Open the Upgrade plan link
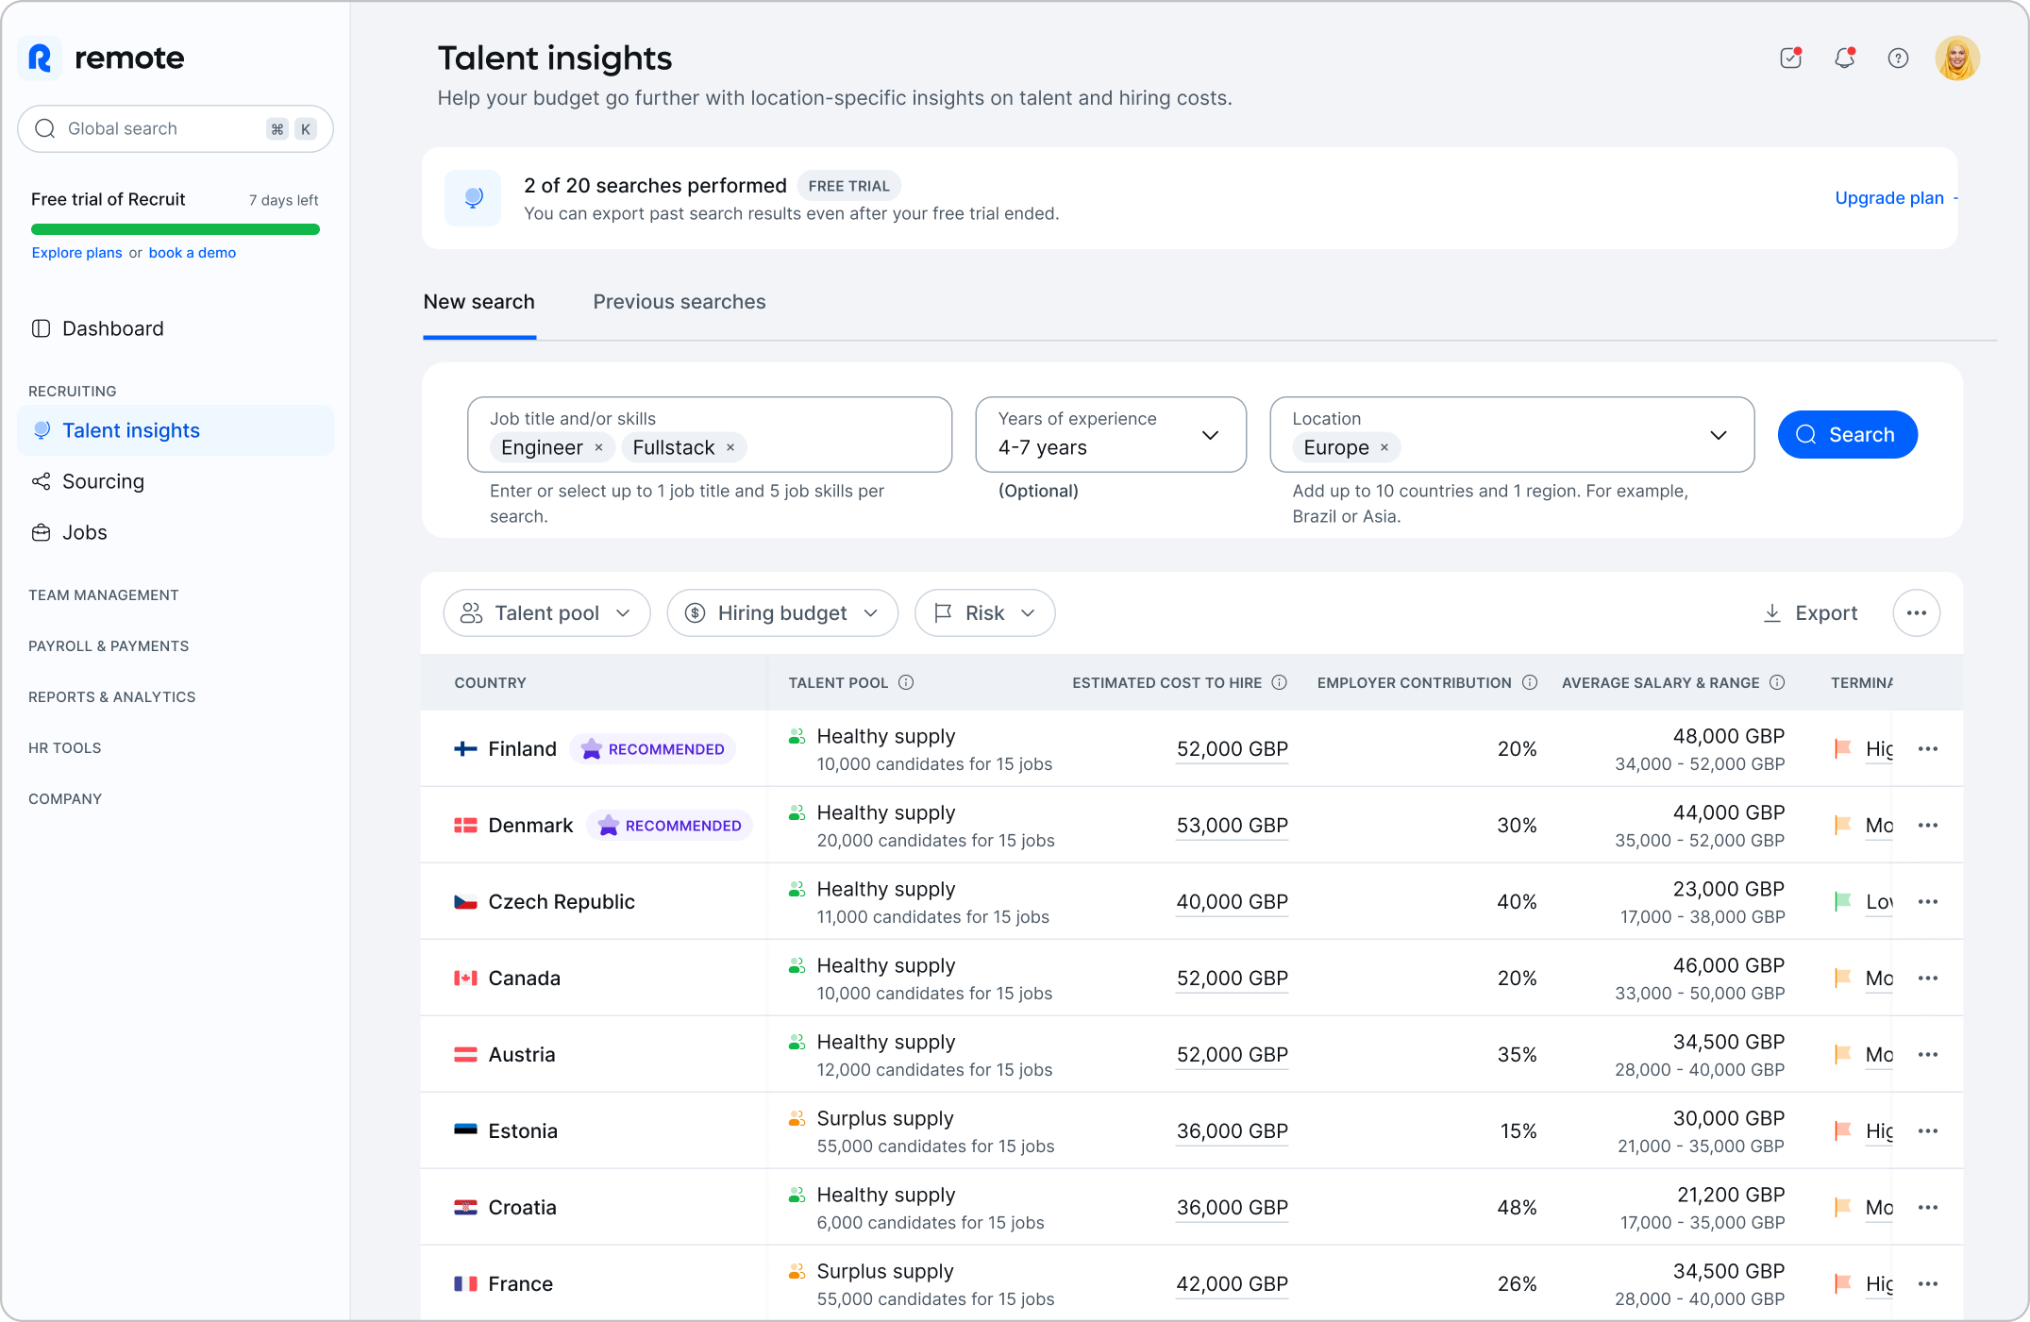2030x1322 pixels. coord(1888,197)
